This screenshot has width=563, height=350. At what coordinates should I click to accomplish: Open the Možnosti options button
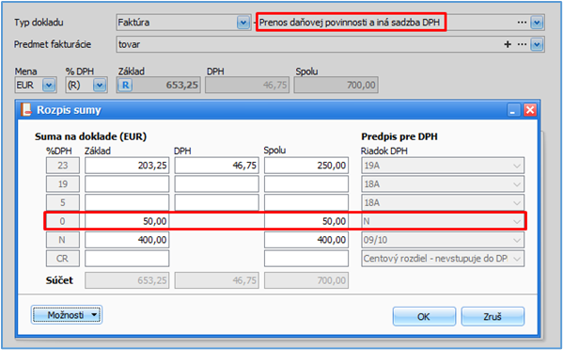pyautogui.click(x=67, y=315)
